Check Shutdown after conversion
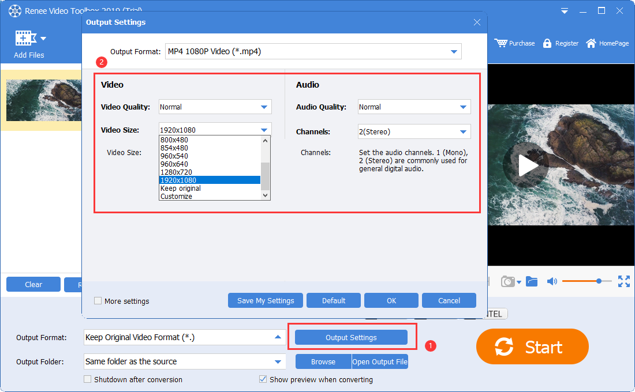Viewport: 635px width, 392px height. [x=88, y=379]
